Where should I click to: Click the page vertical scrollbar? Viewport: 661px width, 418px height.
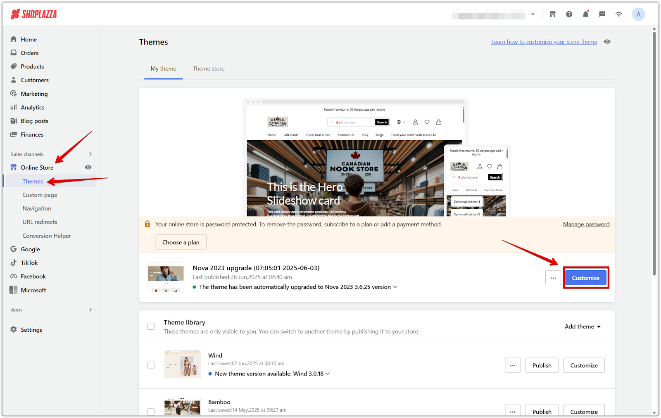click(x=654, y=153)
